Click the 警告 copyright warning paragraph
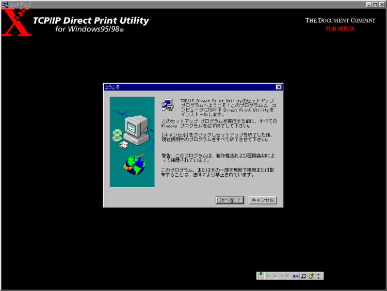This screenshot has width=387, height=291. 218,158
